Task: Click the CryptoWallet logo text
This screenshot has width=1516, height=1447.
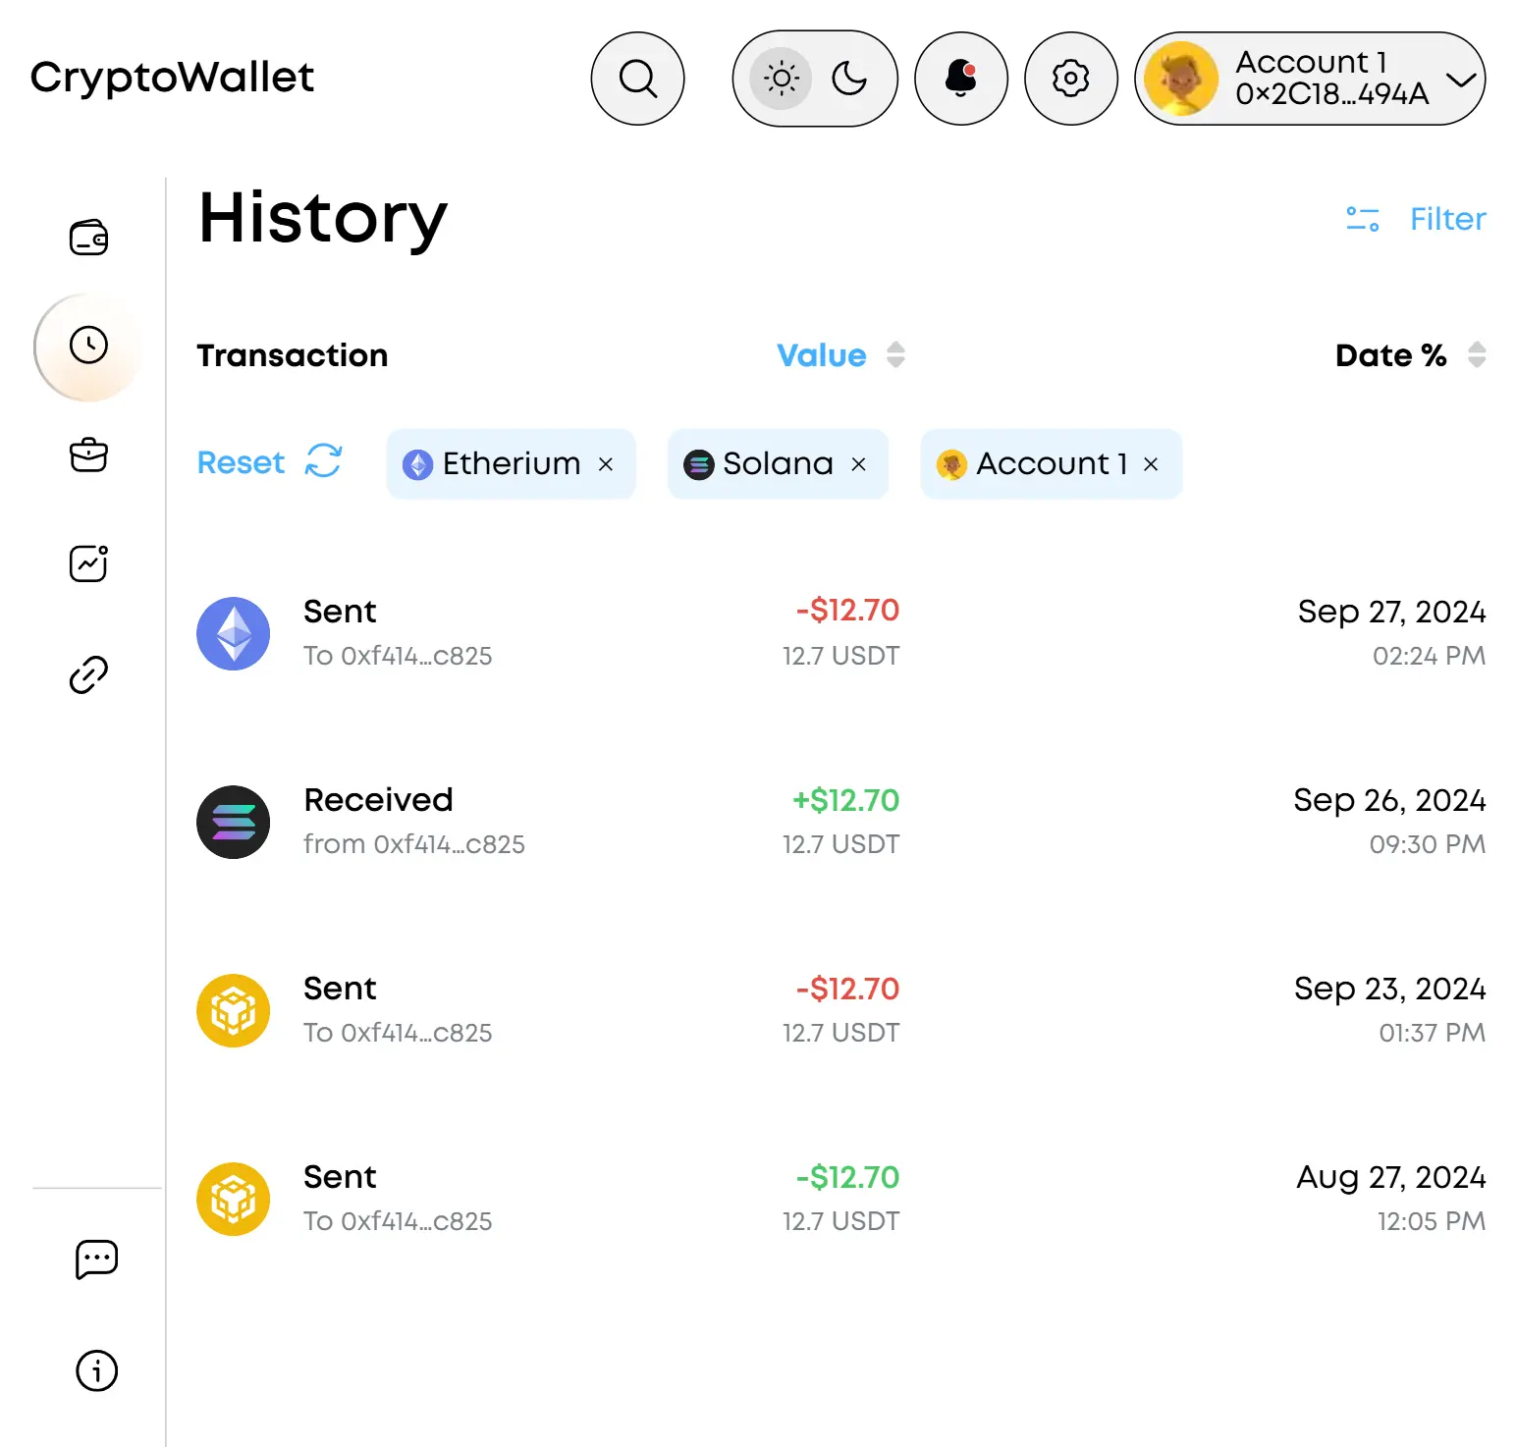Action: click(x=172, y=79)
